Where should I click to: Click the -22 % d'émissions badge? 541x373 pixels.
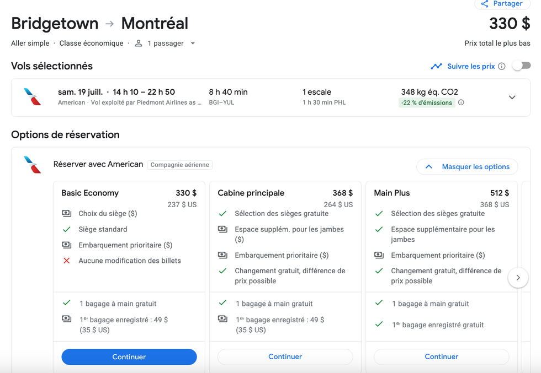(x=427, y=103)
